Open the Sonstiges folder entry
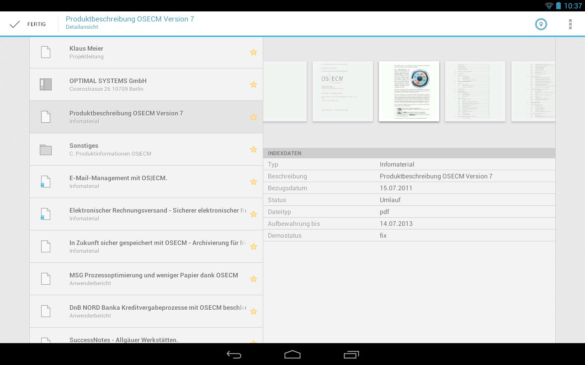 click(x=146, y=150)
